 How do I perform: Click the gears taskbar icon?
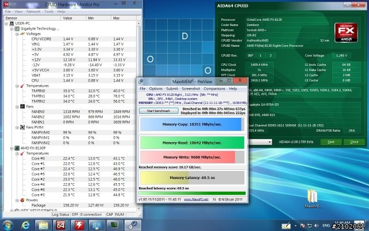click(133, 225)
